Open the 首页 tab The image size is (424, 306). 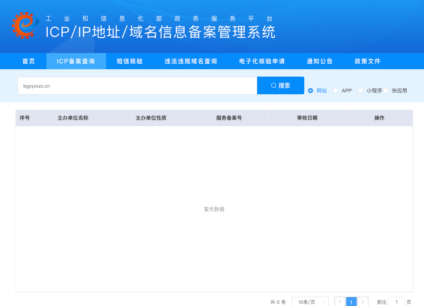29,61
